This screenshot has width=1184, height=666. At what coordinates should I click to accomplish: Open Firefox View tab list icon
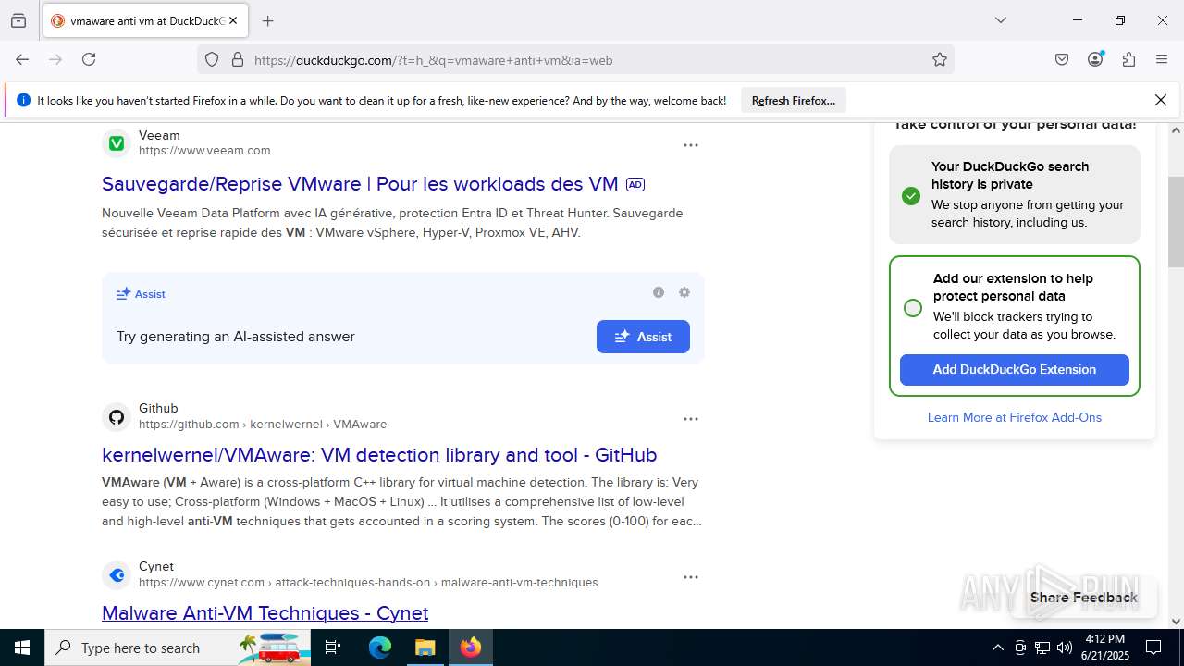18,20
